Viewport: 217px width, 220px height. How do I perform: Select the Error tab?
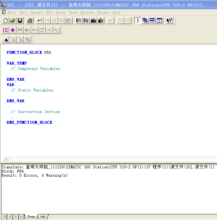[31, 217]
